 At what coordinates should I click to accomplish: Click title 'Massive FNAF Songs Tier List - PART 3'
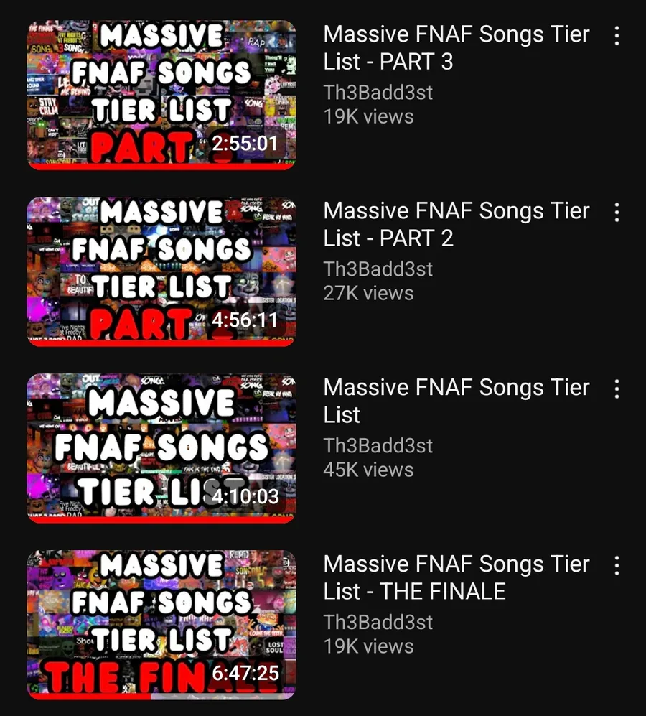pyautogui.click(x=457, y=48)
